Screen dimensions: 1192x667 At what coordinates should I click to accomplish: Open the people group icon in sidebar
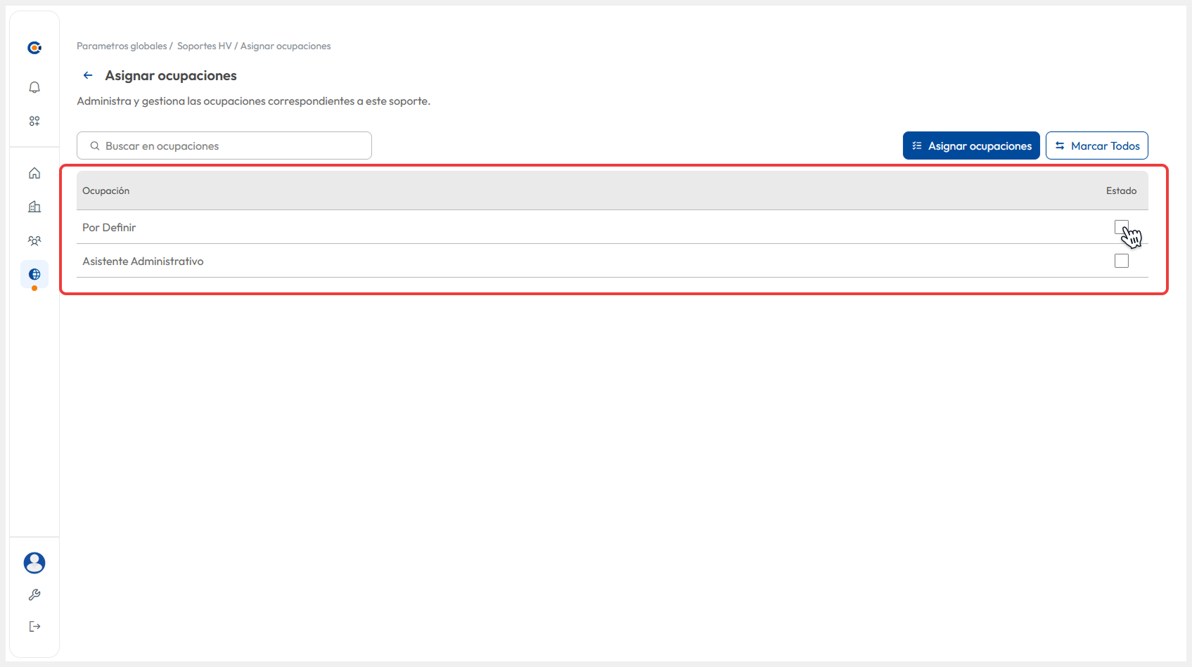pos(34,240)
